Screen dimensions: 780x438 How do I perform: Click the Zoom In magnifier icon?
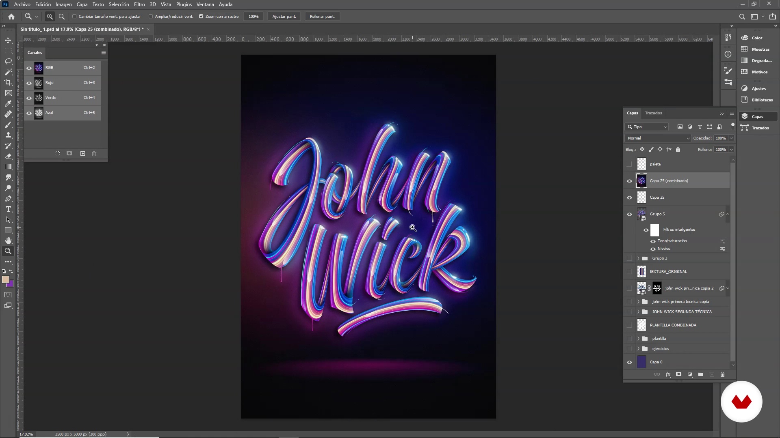pos(50,17)
